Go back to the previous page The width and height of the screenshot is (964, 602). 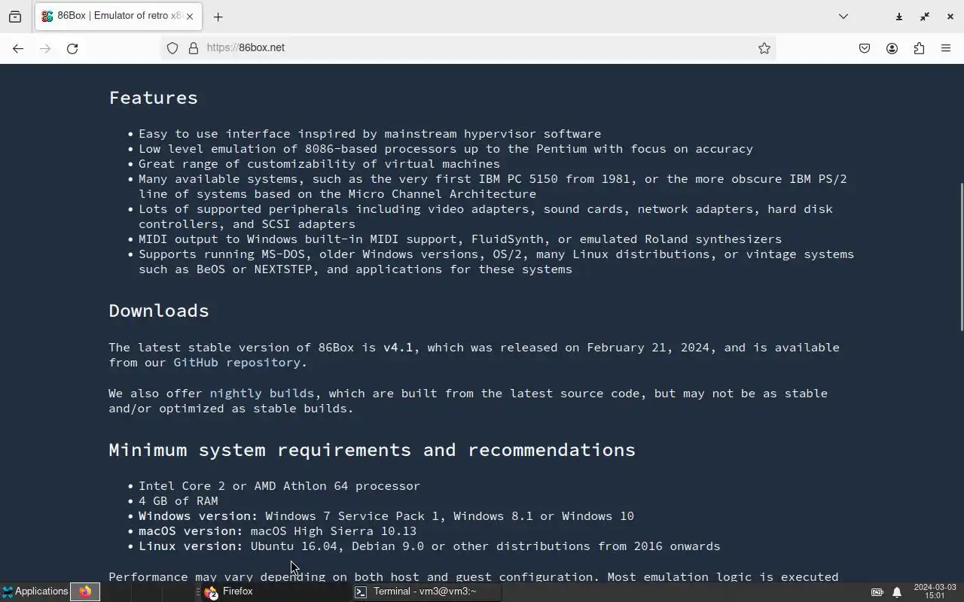18,48
